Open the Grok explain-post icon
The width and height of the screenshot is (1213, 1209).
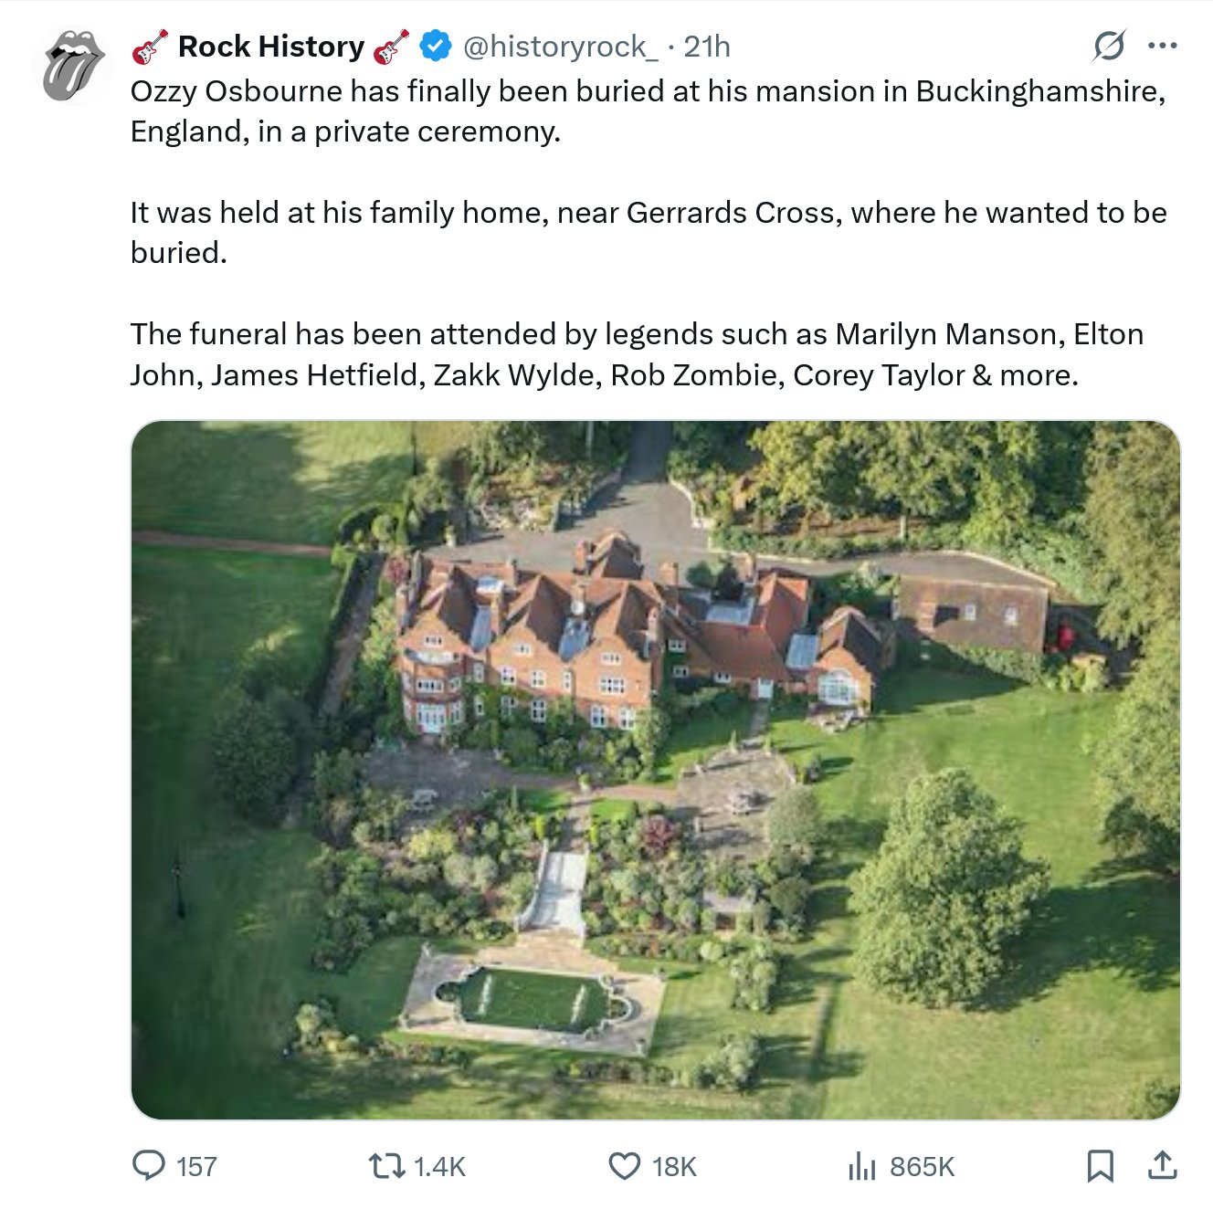(1109, 46)
